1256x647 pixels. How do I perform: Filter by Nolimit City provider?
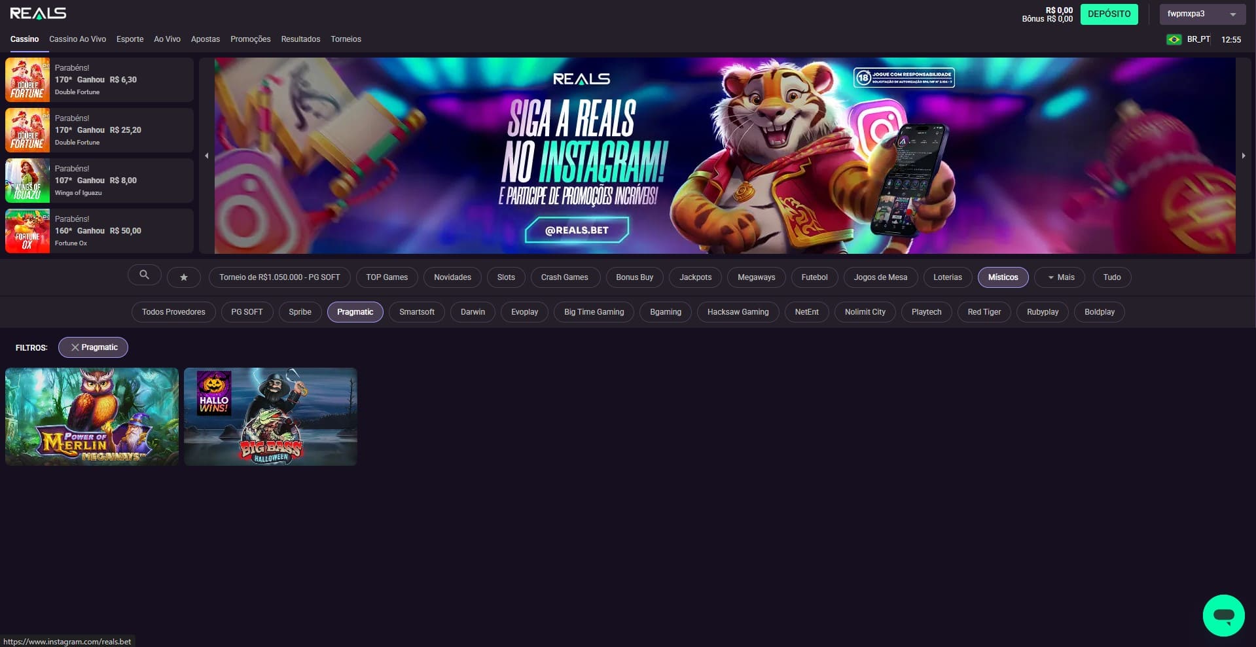865,312
